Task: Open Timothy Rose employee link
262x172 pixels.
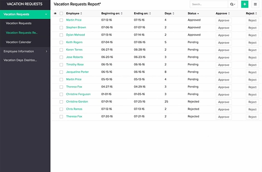Action: pyautogui.click(x=75, y=64)
